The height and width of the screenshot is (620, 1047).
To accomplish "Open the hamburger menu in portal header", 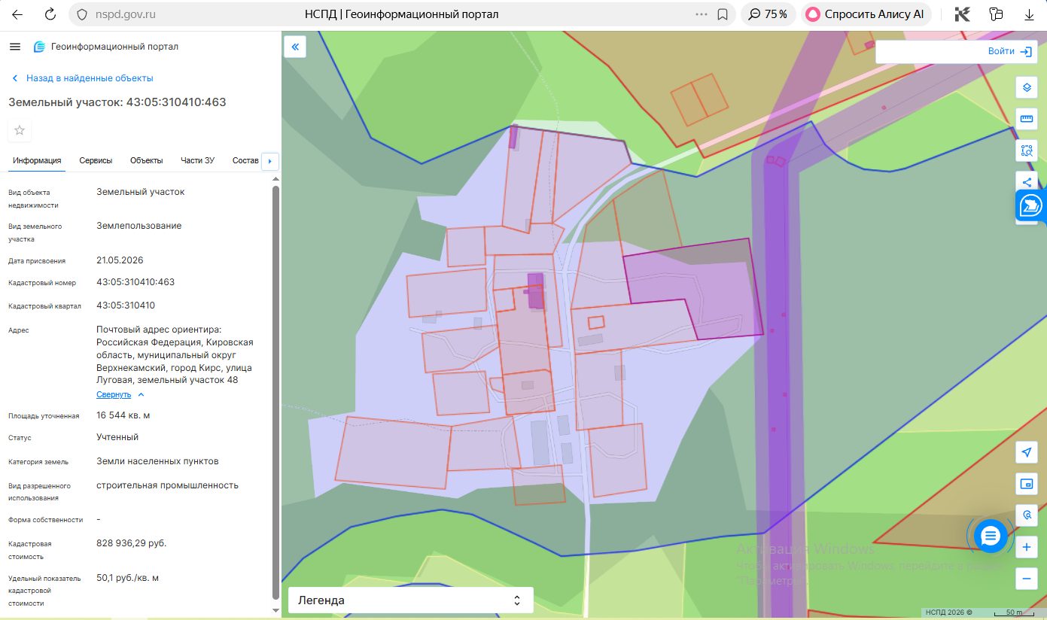I will point(14,47).
